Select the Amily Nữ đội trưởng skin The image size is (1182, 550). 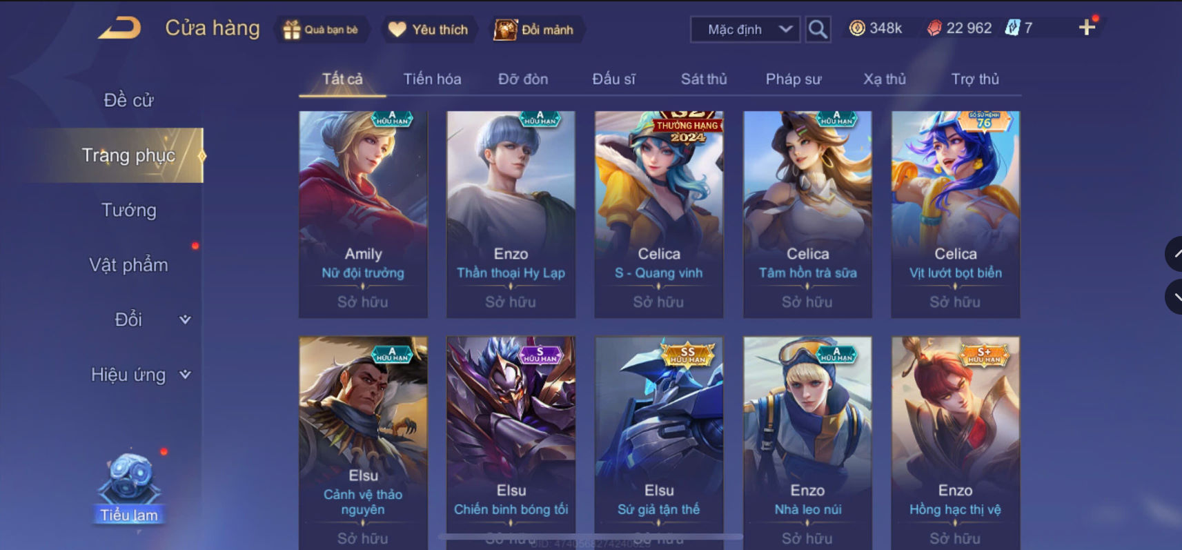[x=363, y=215]
